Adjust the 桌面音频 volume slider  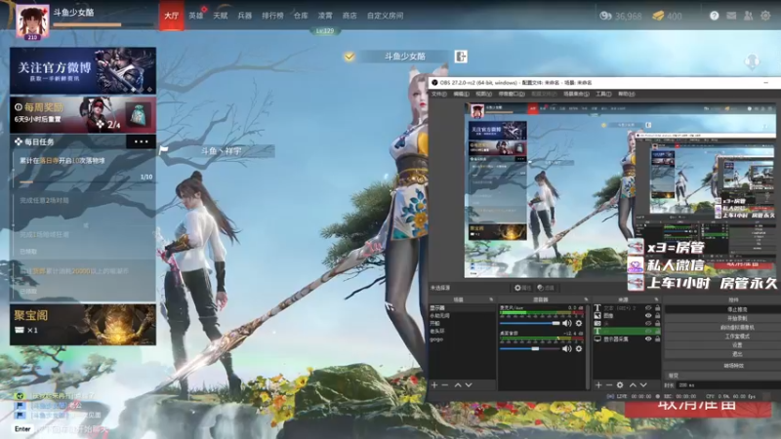coord(530,349)
